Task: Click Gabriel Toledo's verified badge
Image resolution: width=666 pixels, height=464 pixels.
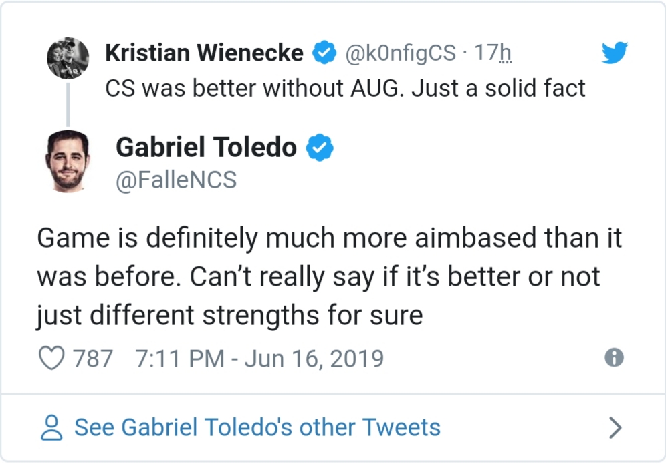Action: coord(320,148)
